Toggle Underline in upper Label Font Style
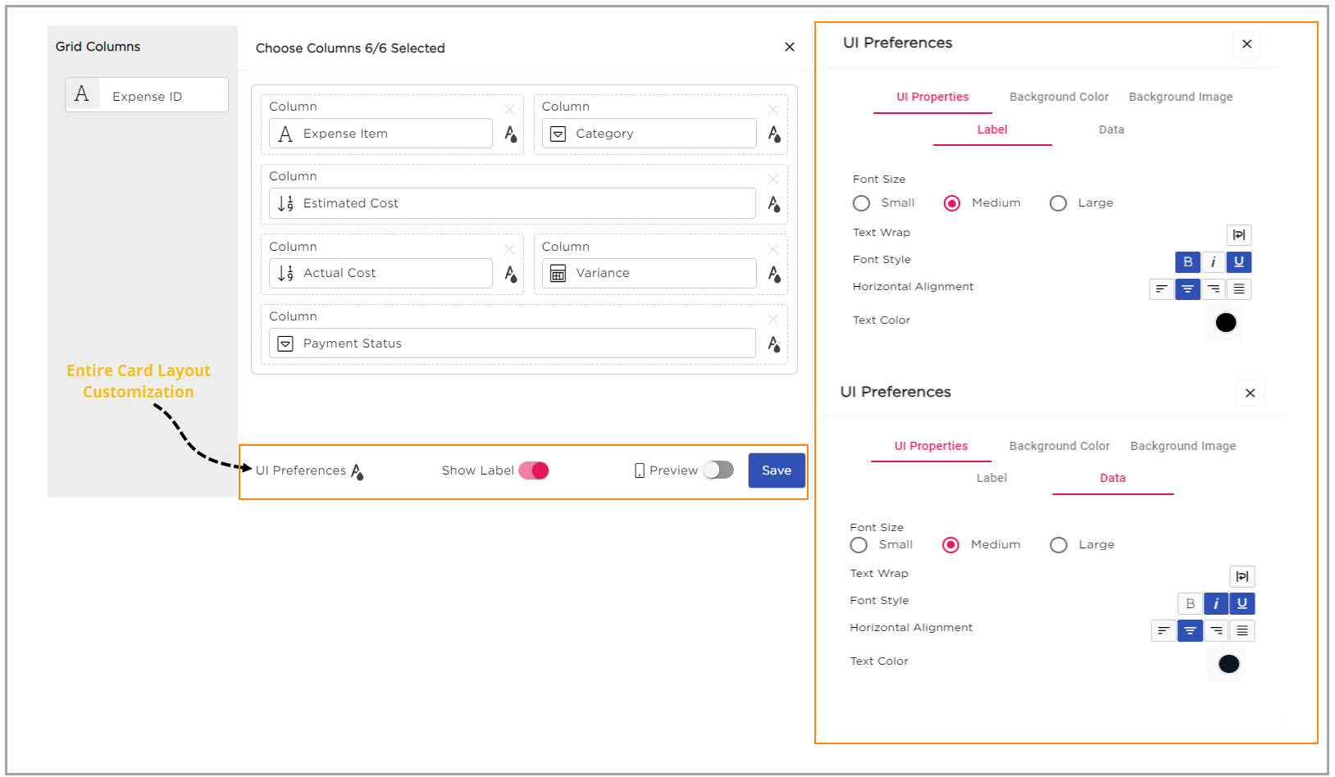 pos(1238,262)
